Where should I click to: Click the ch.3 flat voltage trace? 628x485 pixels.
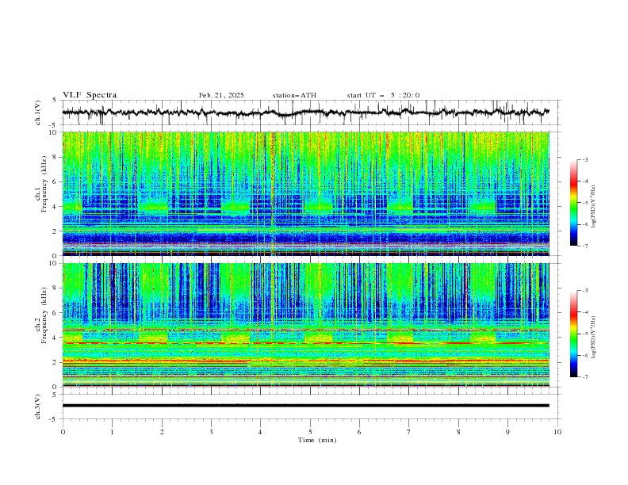pyautogui.click(x=305, y=406)
